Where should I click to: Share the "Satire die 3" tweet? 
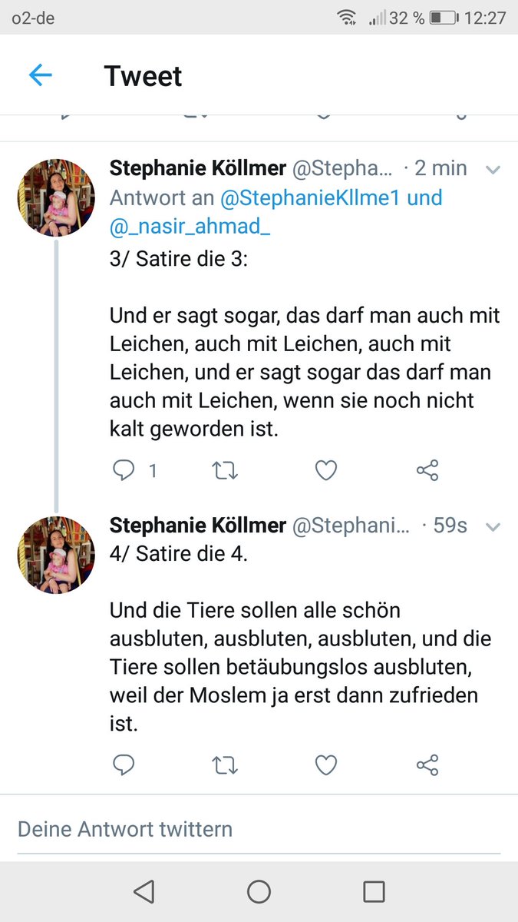(x=427, y=470)
